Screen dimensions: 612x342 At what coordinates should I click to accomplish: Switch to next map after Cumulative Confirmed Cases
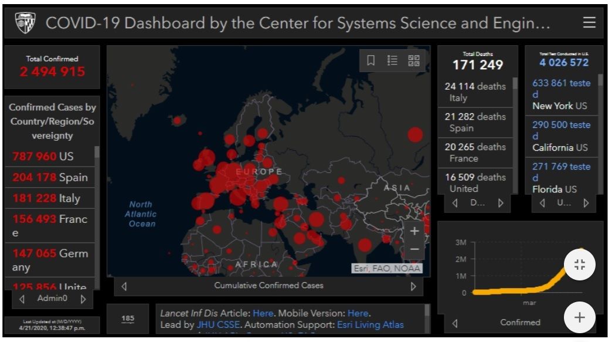(x=413, y=286)
